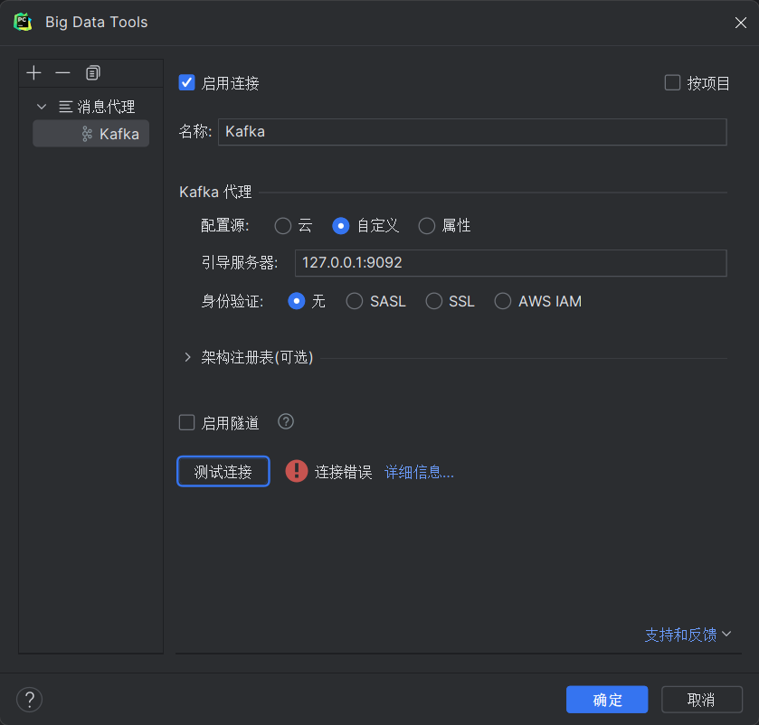759x725 pixels.
Task: Choose the 自定义 configuration source radio button
Action: pyautogui.click(x=341, y=226)
